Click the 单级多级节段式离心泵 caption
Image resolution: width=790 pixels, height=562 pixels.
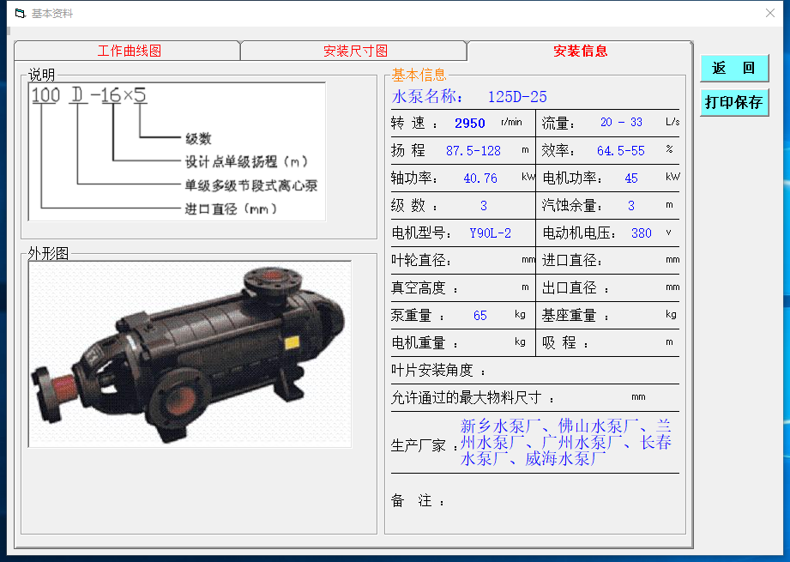(251, 185)
